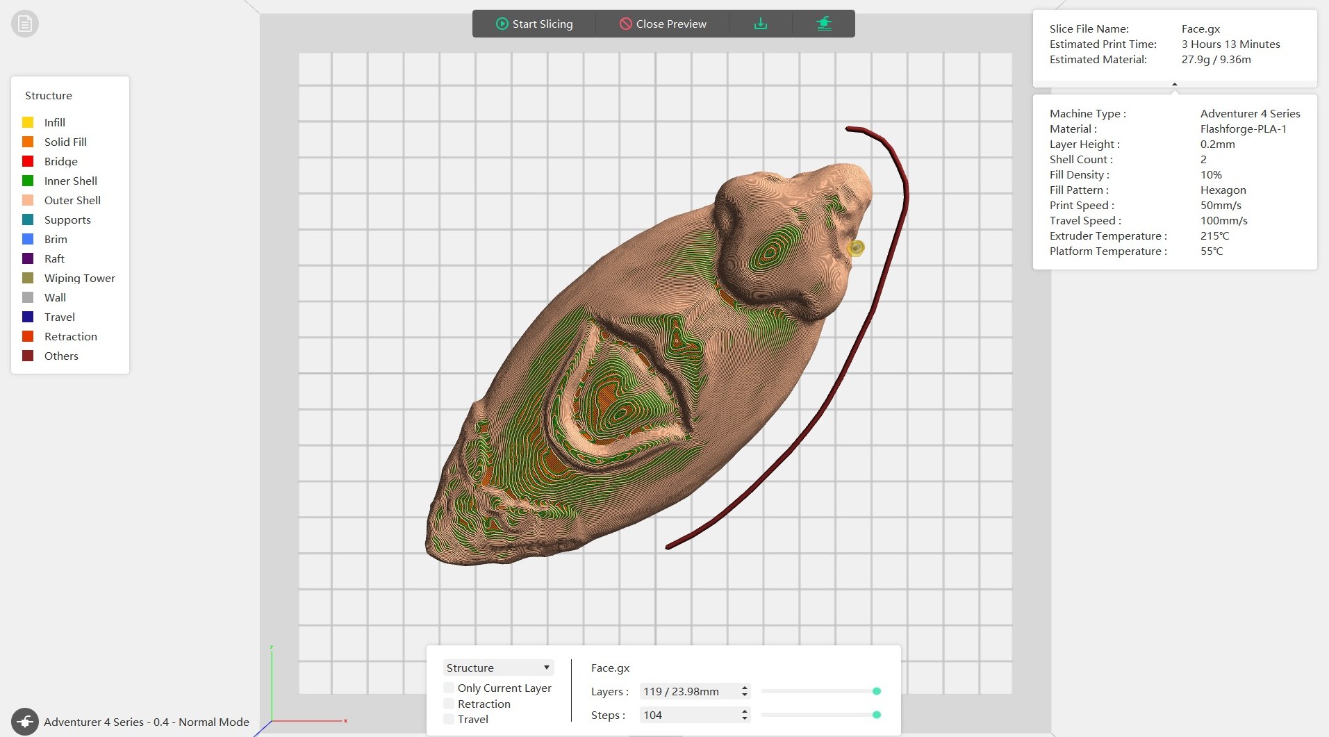Toggle the Retraction checkbox
The width and height of the screenshot is (1329, 737).
(x=449, y=704)
